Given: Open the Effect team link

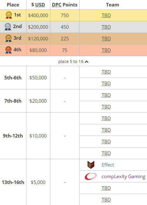Looking at the screenshot, I should [108, 165].
